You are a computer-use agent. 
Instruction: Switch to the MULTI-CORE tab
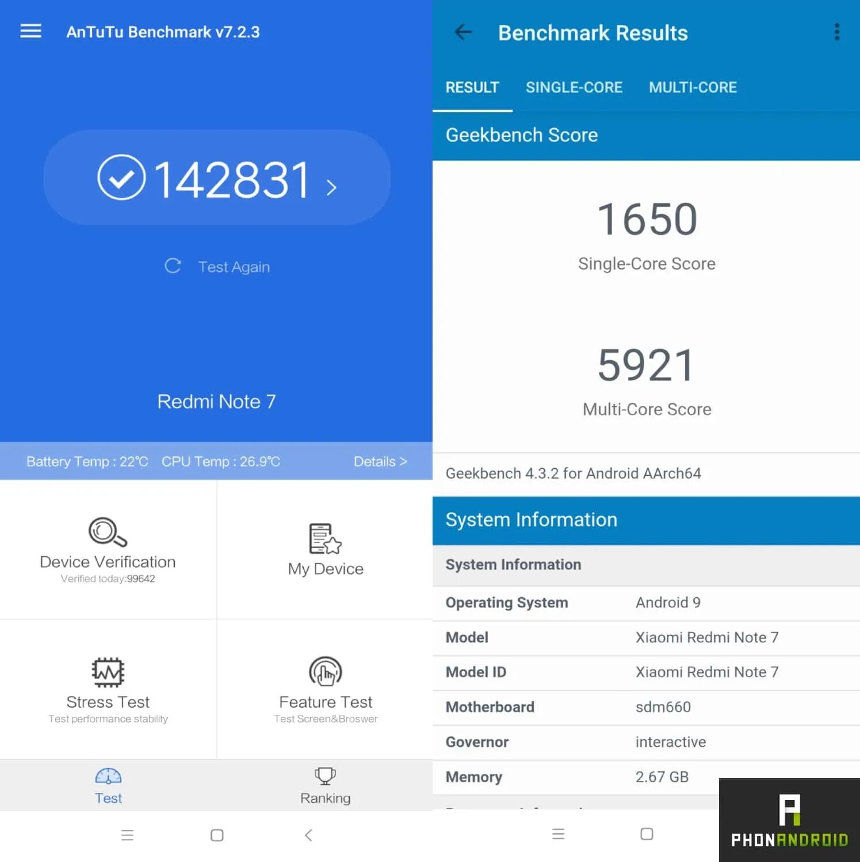tap(693, 87)
